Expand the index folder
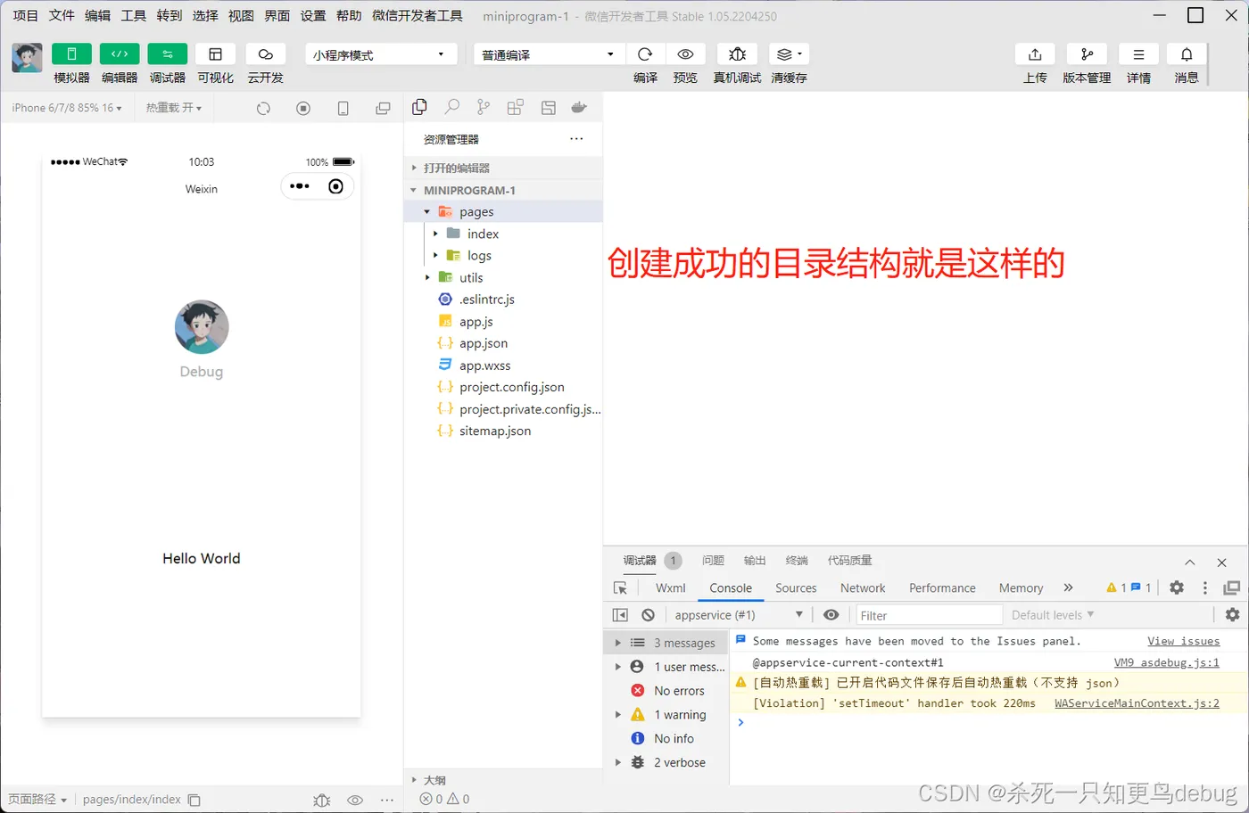 (x=504, y=234)
